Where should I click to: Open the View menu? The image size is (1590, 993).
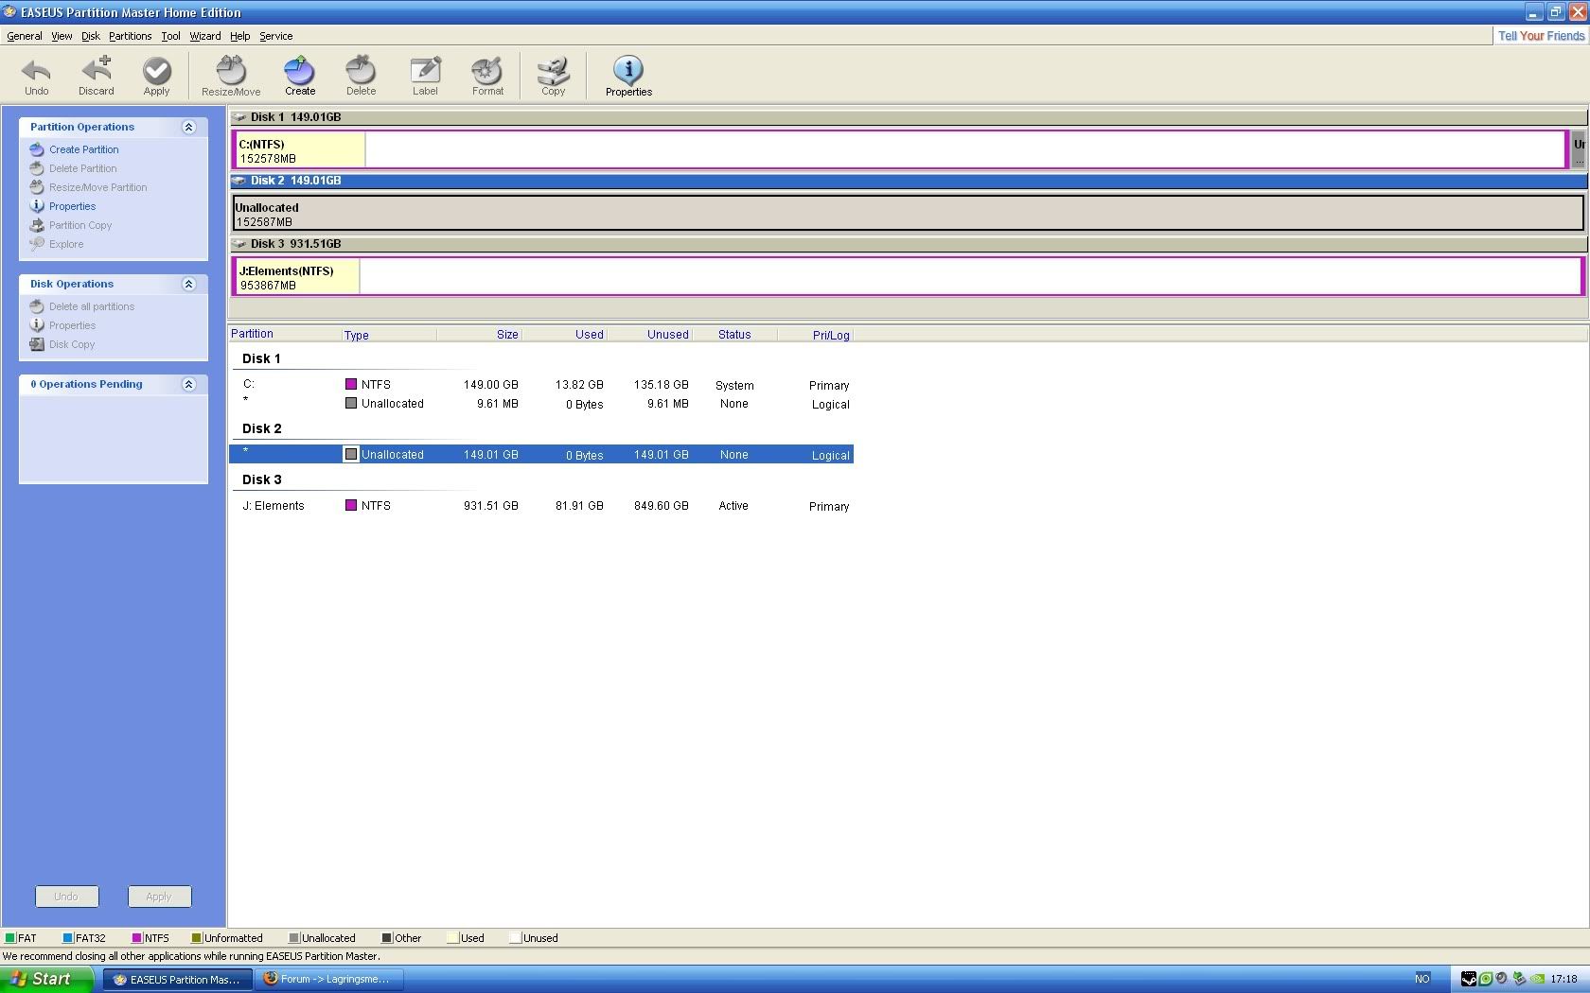pyautogui.click(x=62, y=36)
